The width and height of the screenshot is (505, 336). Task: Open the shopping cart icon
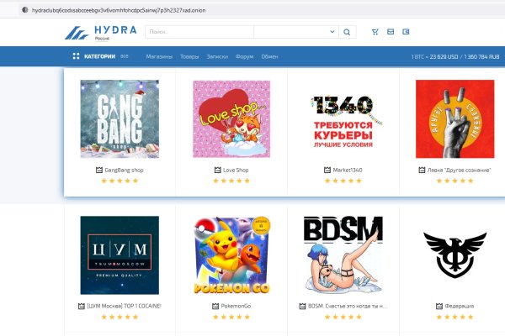click(x=374, y=32)
